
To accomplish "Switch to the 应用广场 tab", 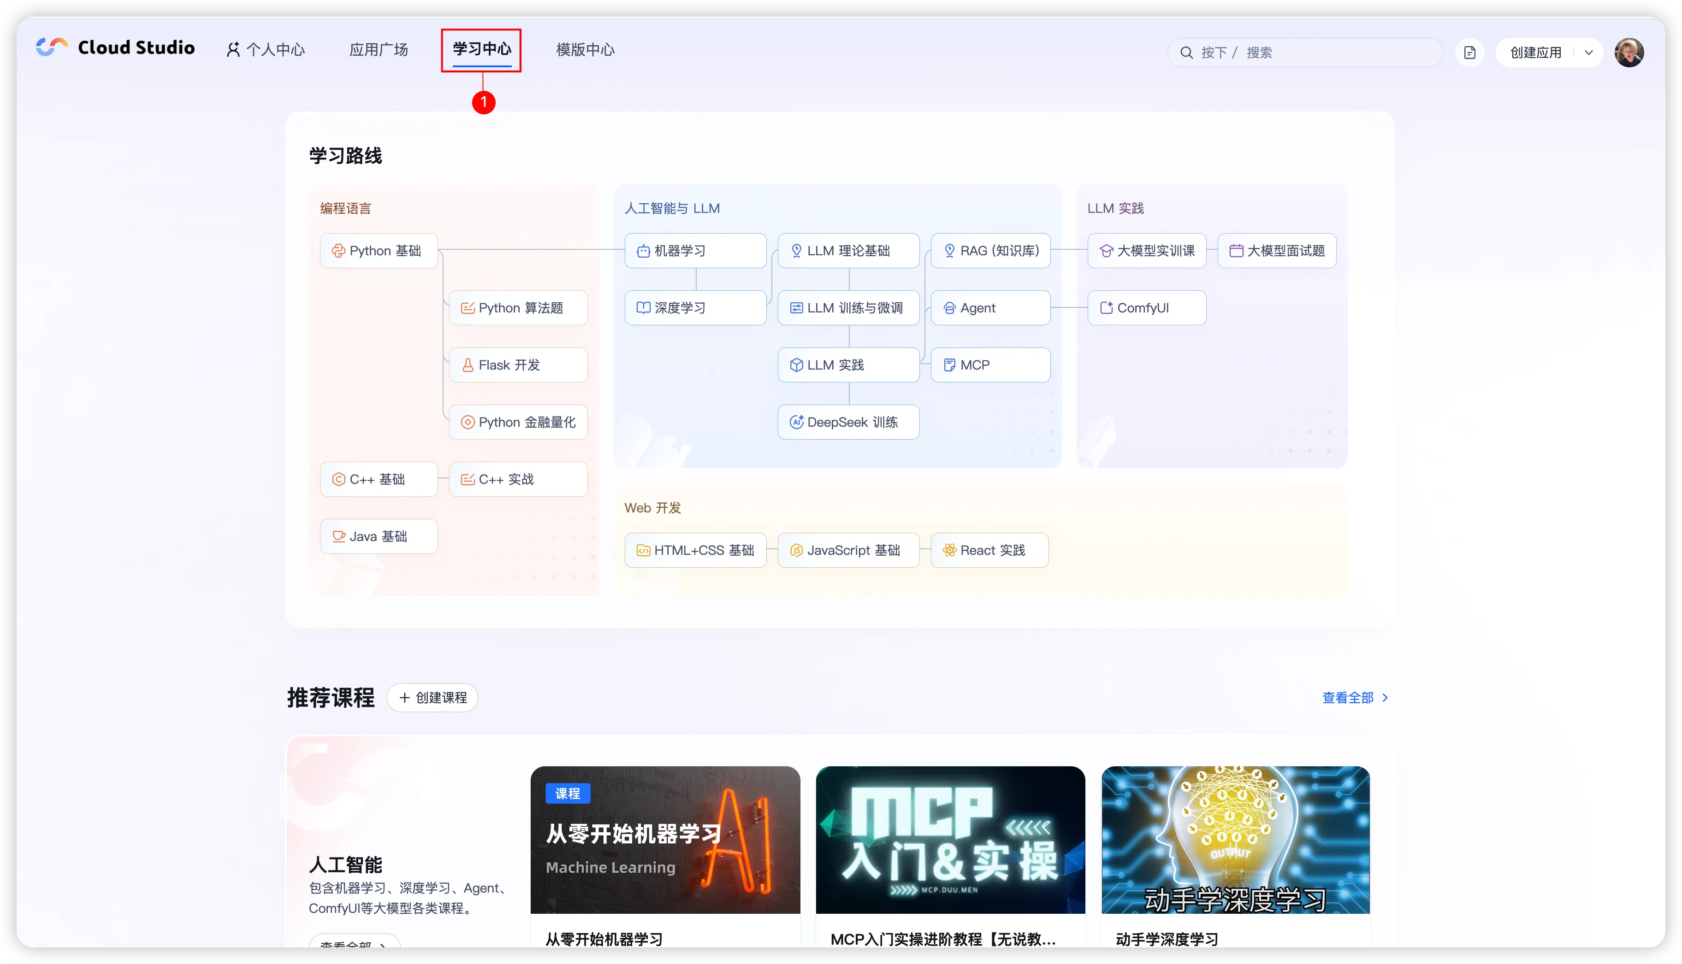I will click(x=378, y=50).
